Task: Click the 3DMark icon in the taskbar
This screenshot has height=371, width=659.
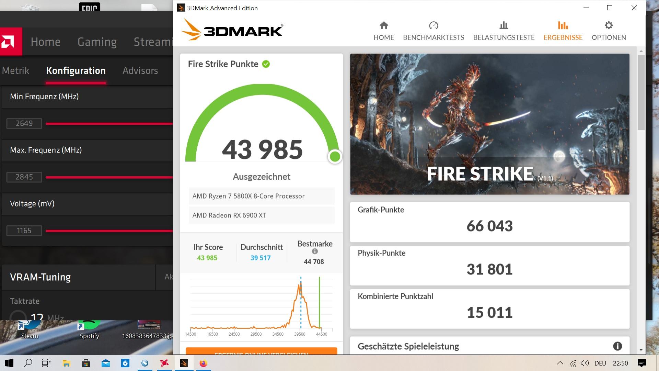Action: click(x=184, y=363)
